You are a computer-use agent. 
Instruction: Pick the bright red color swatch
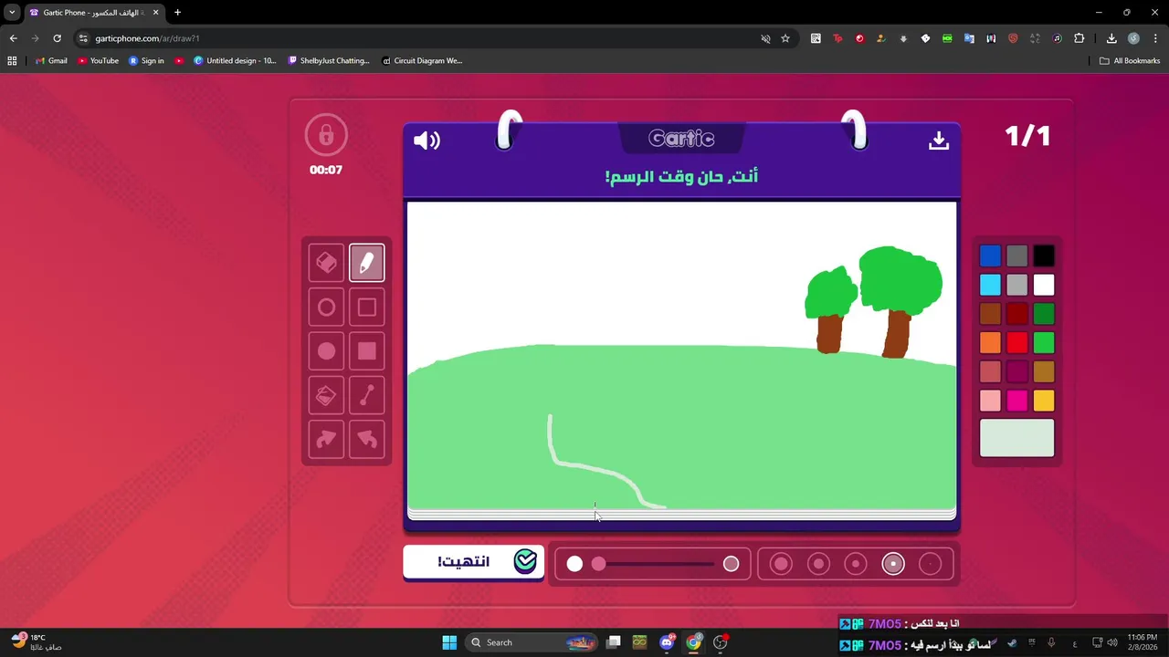pos(1017,343)
